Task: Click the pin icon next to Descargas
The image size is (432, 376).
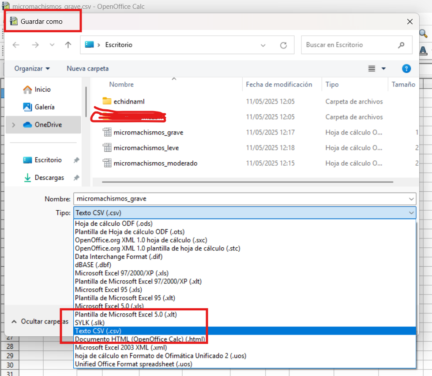Action: (x=77, y=178)
